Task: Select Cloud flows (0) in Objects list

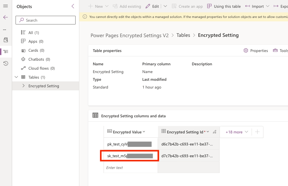Action: pos(41,68)
